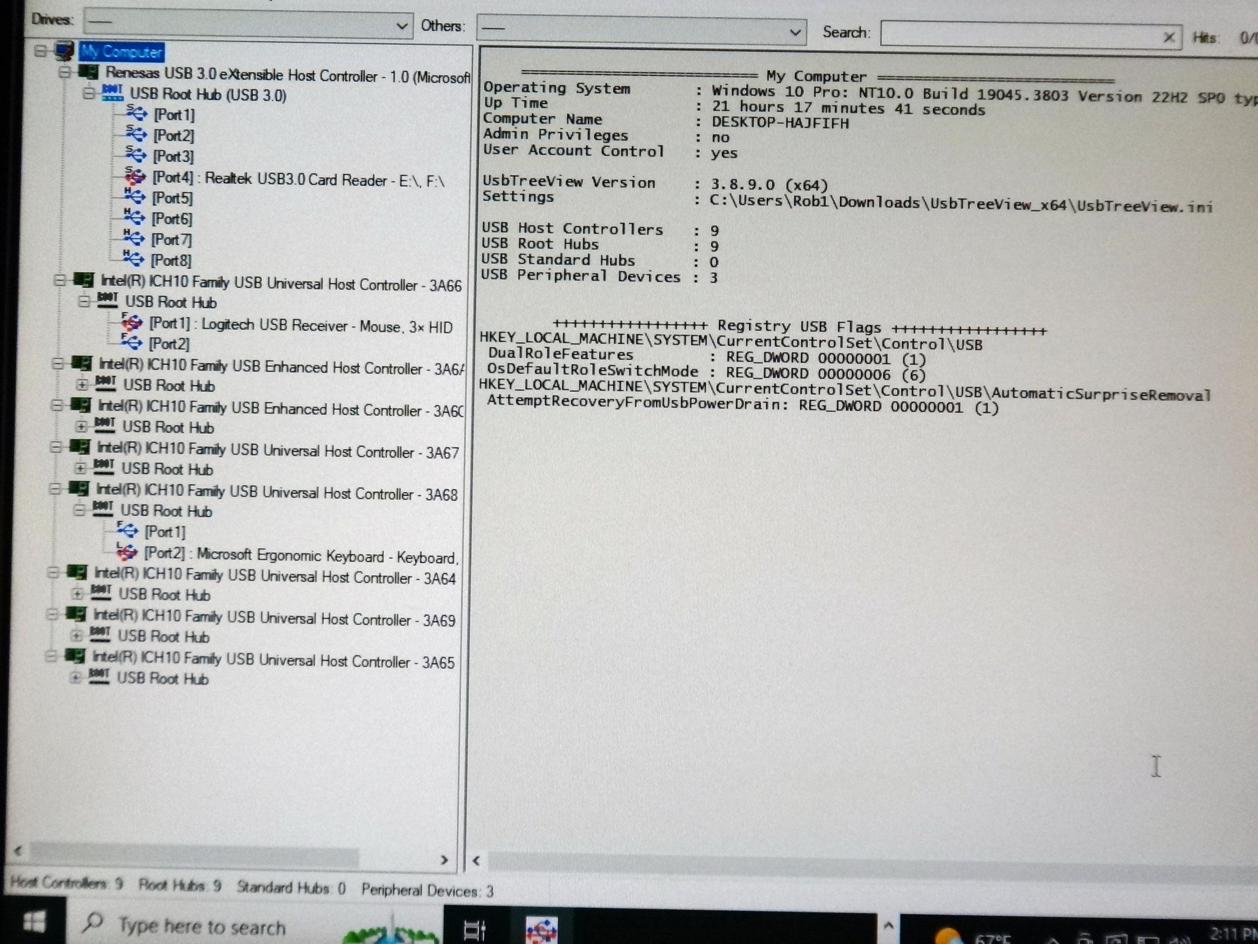Open the Windows Start menu
1258x944 pixels.
click(x=34, y=921)
